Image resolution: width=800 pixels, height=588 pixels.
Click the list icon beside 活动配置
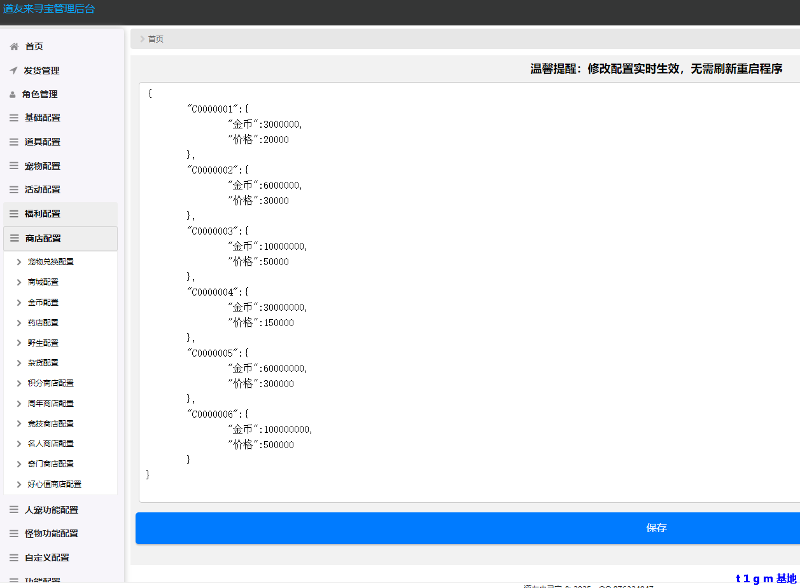click(14, 189)
